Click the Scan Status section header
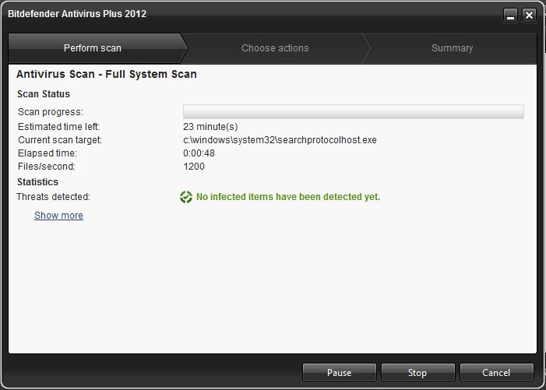The width and height of the screenshot is (546, 390). click(x=44, y=94)
